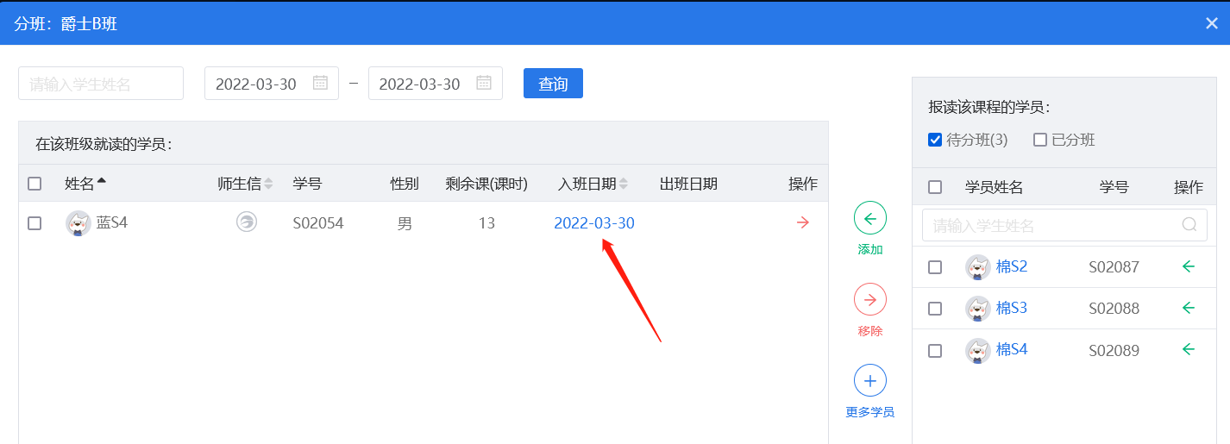Check the box for 棉S4
Image resolution: width=1230 pixels, height=444 pixels.
935,351
